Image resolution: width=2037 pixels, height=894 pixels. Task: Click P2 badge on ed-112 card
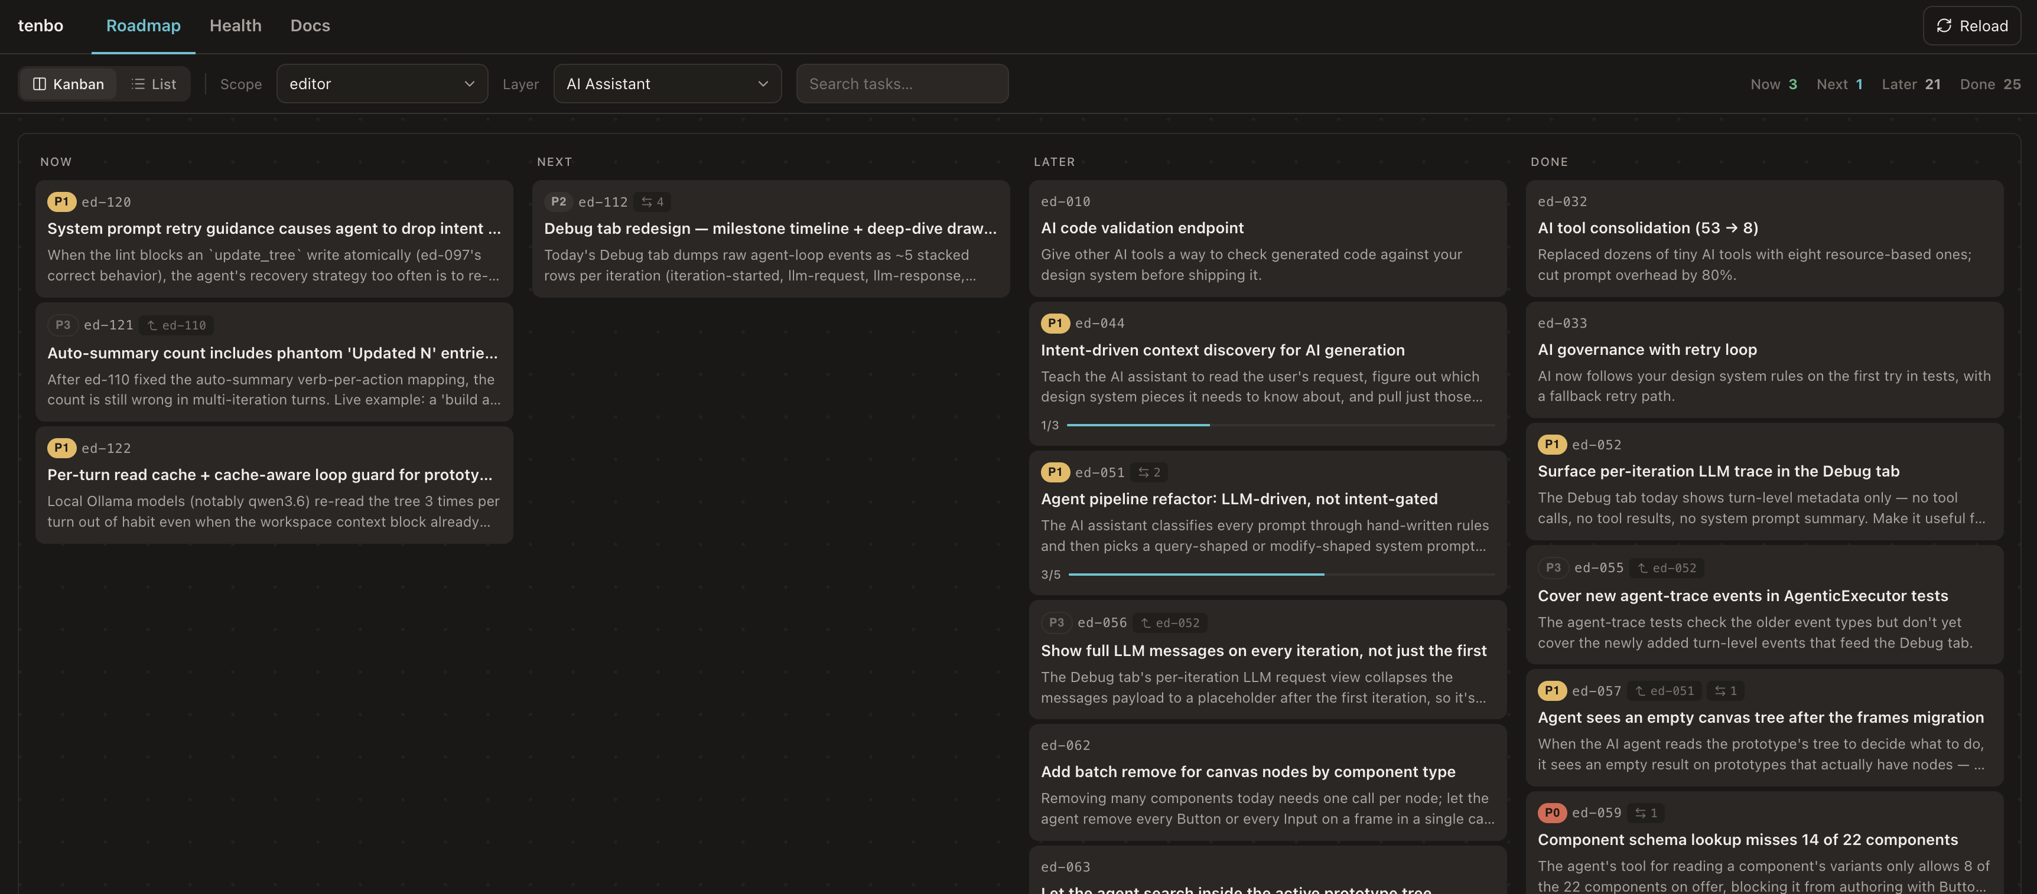558,201
